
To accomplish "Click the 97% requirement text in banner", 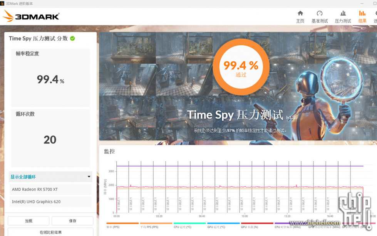I will pos(240,130).
